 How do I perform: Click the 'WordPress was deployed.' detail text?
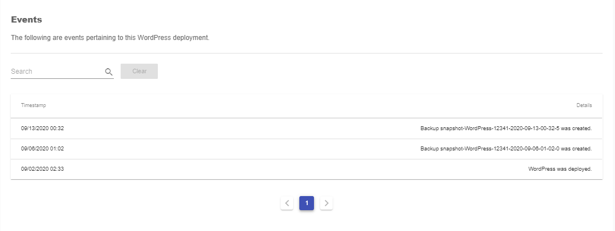click(x=560, y=169)
